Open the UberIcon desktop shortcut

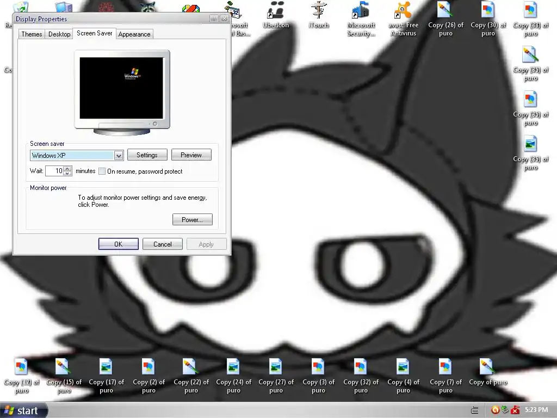(276, 14)
